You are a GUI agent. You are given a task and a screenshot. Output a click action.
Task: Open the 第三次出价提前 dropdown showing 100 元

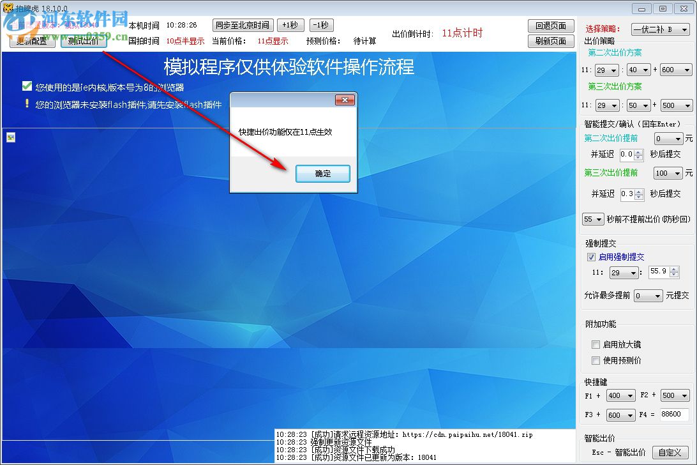click(668, 173)
